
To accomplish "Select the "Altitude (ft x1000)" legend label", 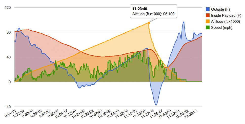I will (225, 22).
